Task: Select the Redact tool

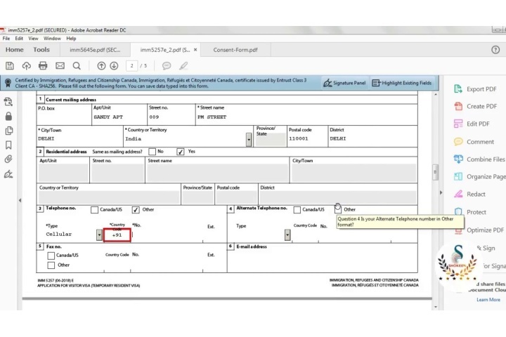Action: pos(469,194)
